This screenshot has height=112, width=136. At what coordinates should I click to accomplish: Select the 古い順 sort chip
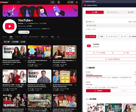[23, 42]
